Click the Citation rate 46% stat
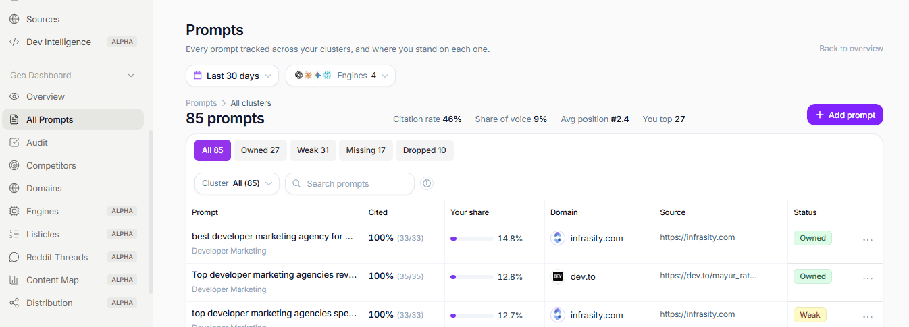This screenshot has height=327, width=909. click(x=427, y=119)
